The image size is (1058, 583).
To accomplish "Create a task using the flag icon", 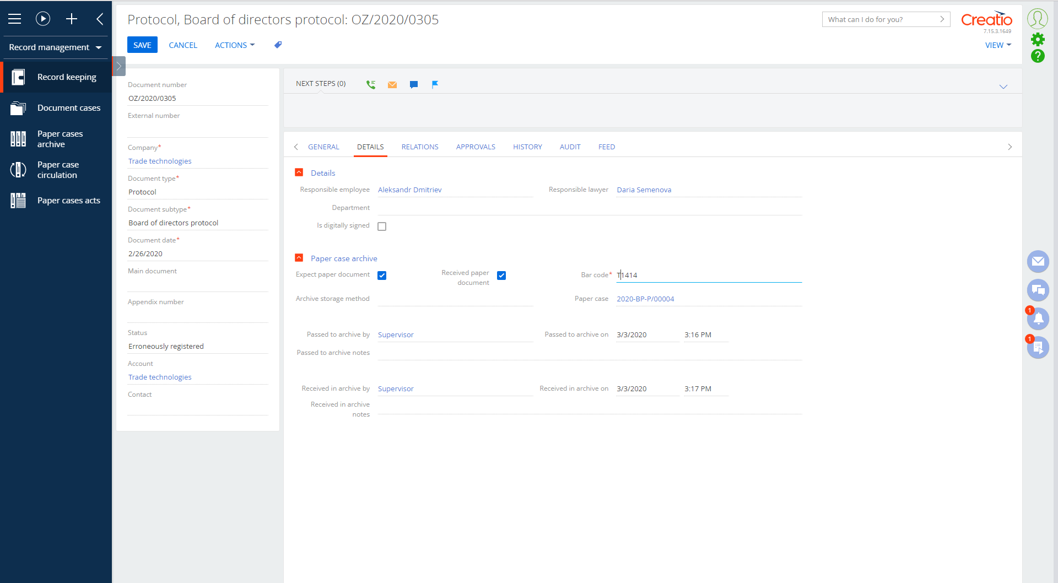I will tap(435, 84).
